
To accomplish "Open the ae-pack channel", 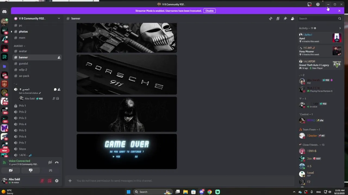I will (37, 76).
